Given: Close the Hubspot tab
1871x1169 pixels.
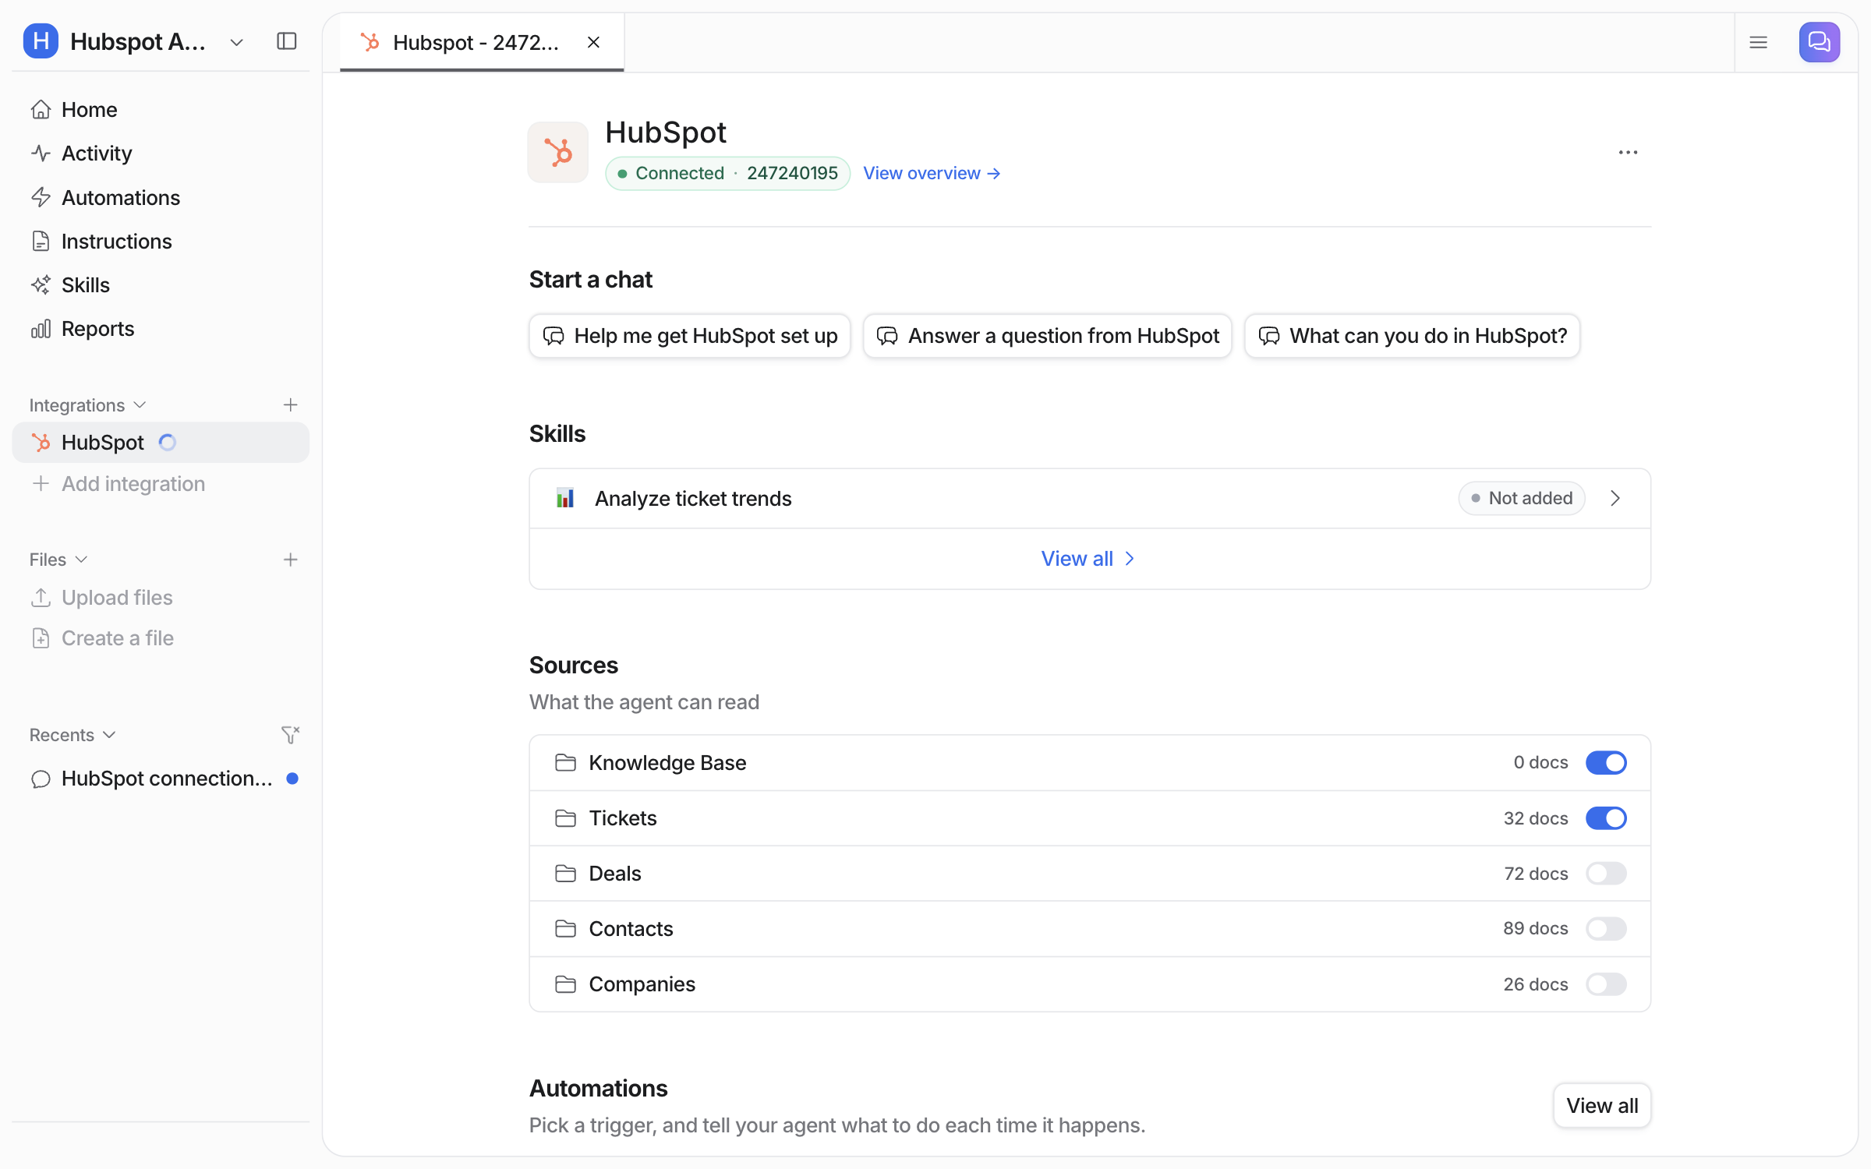Looking at the screenshot, I should click(x=593, y=42).
